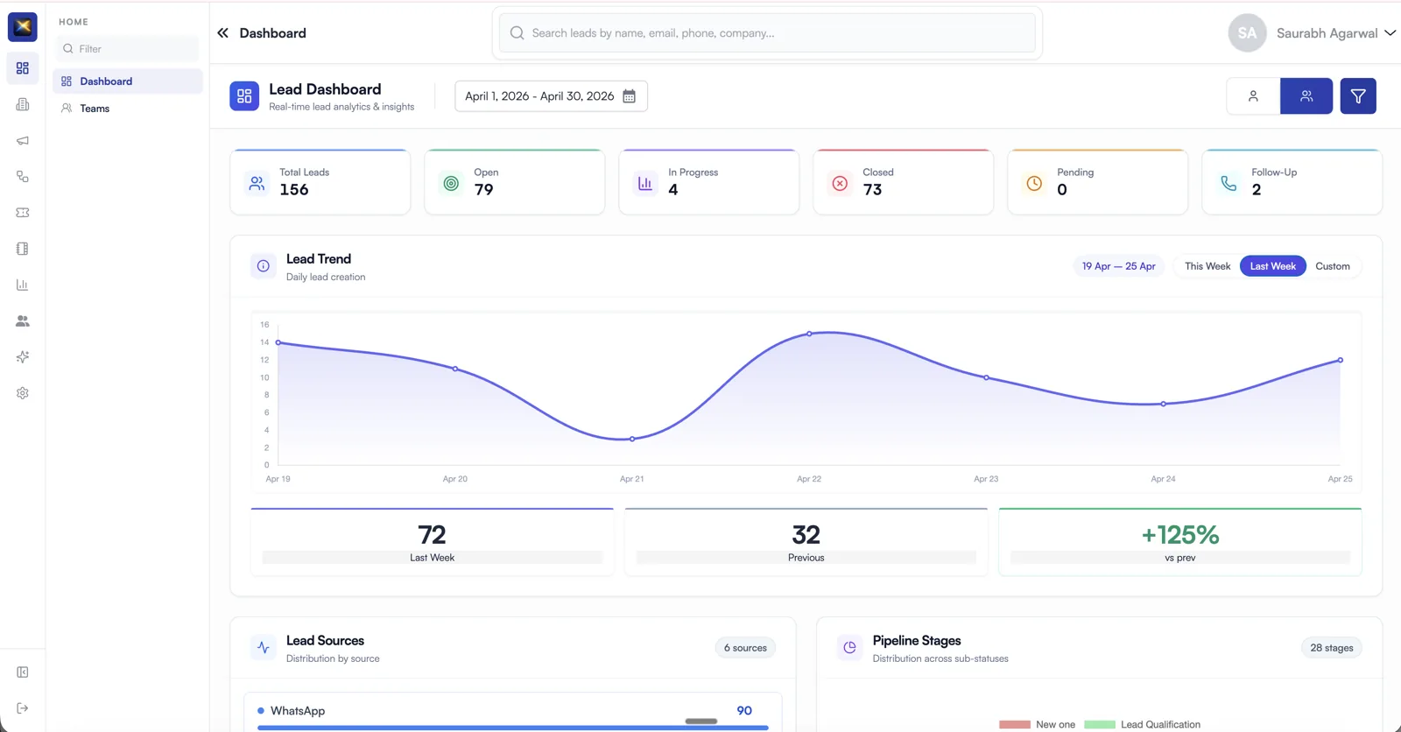Open the April 2026 date range picker
The image size is (1401, 732).
coord(551,96)
